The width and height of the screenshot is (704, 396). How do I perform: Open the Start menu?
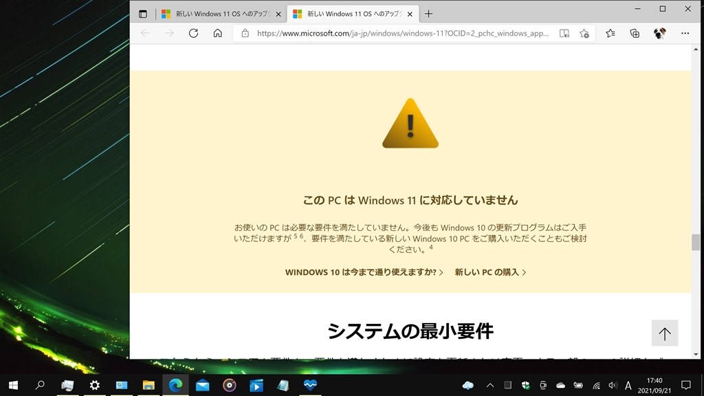click(x=13, y=386)
